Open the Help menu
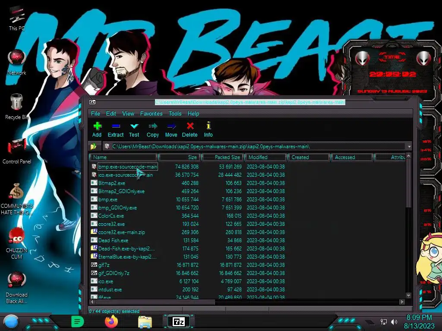This screenshot has height=331, width=442. coord(193,113)
